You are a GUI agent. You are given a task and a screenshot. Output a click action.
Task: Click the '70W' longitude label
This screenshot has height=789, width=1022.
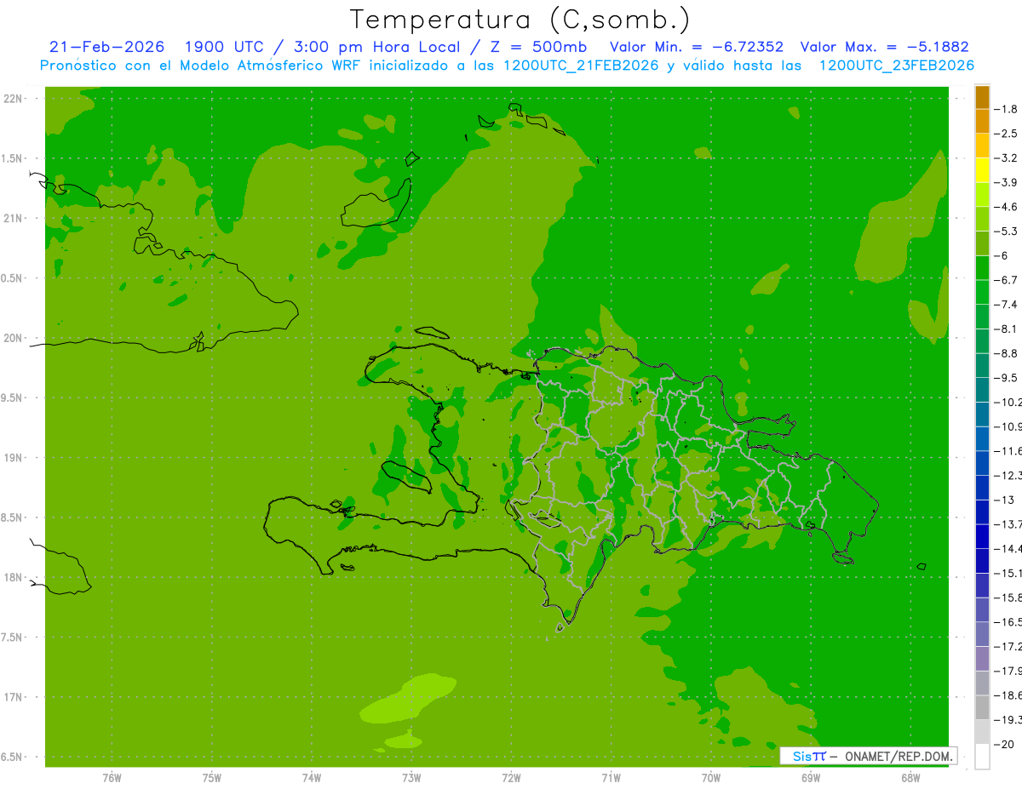711,778
